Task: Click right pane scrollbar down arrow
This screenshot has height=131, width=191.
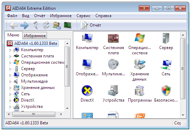Action: 183,115
